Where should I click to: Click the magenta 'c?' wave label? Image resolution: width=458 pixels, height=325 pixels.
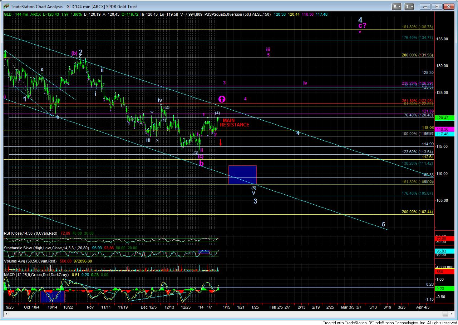point(362,26)
